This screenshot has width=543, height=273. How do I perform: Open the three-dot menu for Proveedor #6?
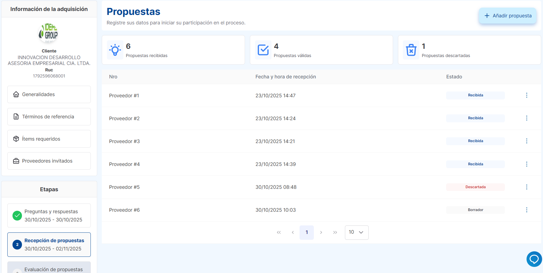[526, 210]
